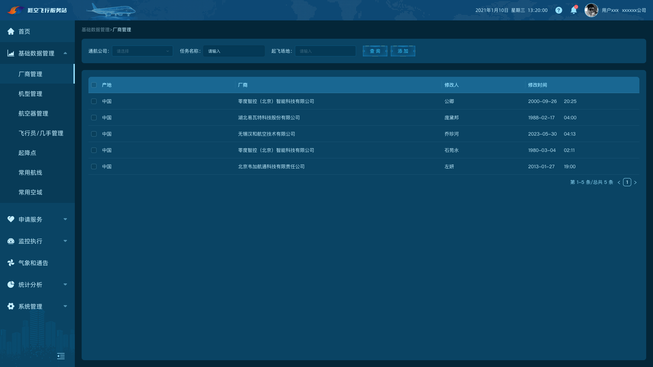Image resolution: width=653 pixels, height=367 pixels.
Task: Click the 低空飞行服务站 logo
Action: [37, 10]
